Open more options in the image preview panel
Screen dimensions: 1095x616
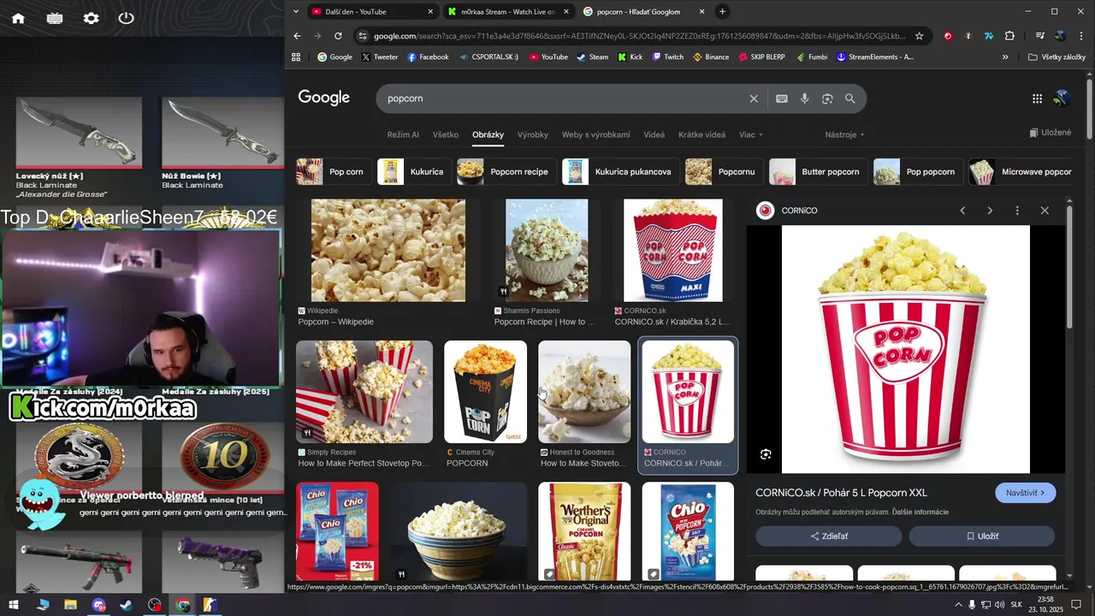pyautogui.click(x=1017, y=210)
